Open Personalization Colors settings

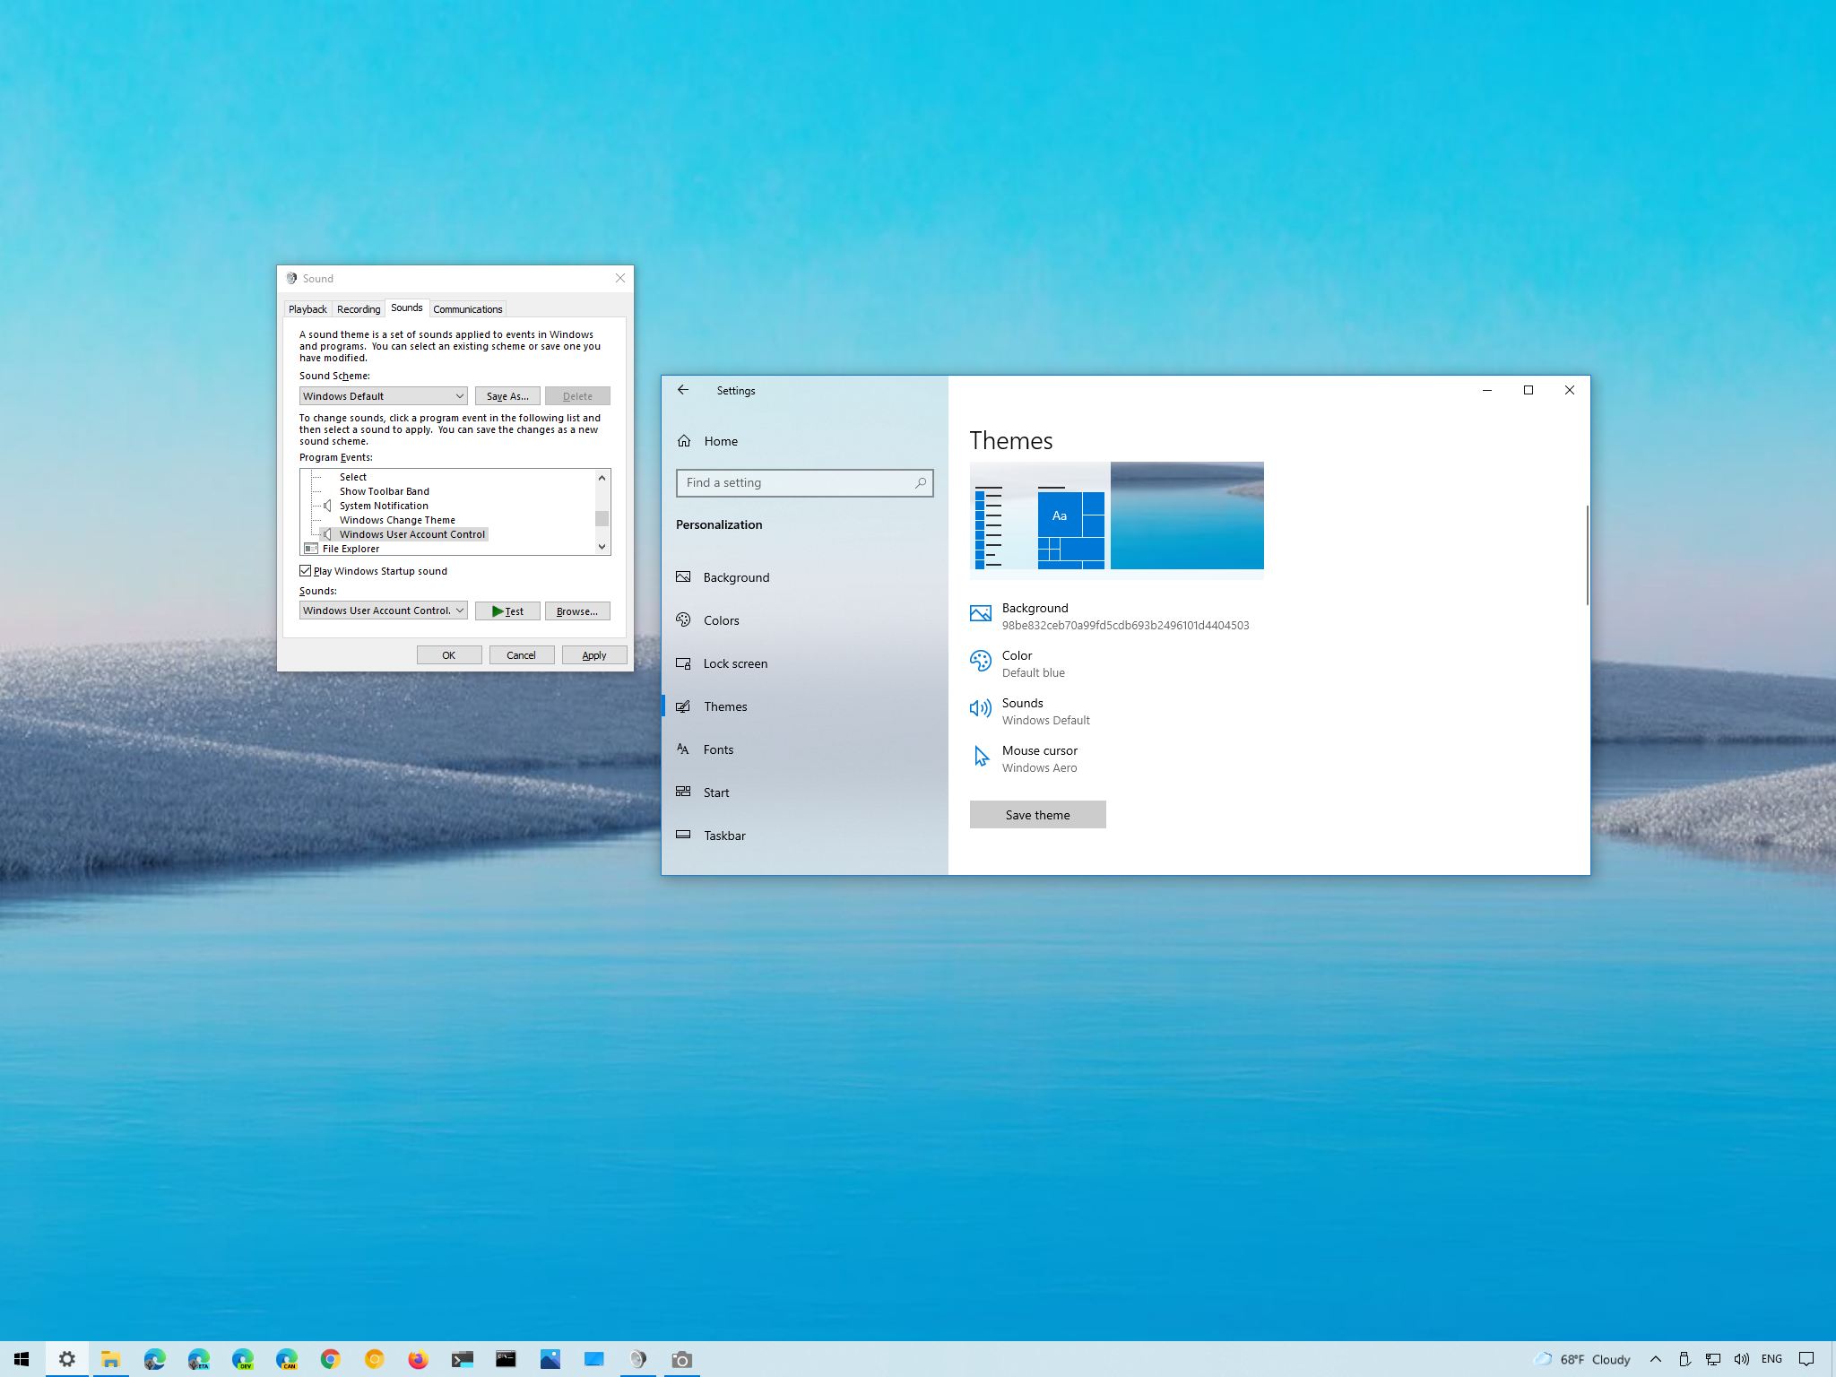(720, 619)
